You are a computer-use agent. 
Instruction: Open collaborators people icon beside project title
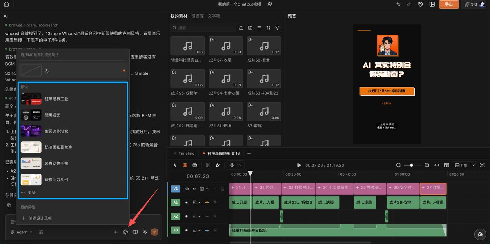(x=270, y=4)
